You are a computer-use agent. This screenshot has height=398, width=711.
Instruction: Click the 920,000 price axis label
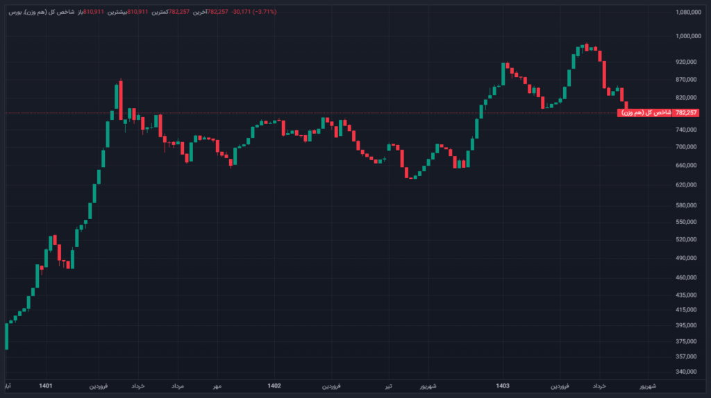686,62
